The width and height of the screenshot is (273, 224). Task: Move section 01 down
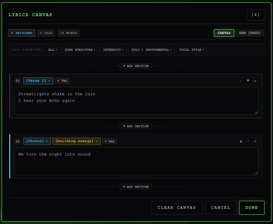coord(248,81)
